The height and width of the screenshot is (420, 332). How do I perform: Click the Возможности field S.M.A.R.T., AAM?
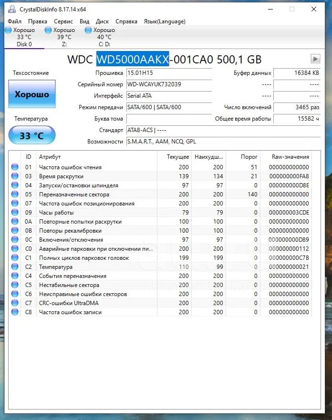tap(223, 142)
